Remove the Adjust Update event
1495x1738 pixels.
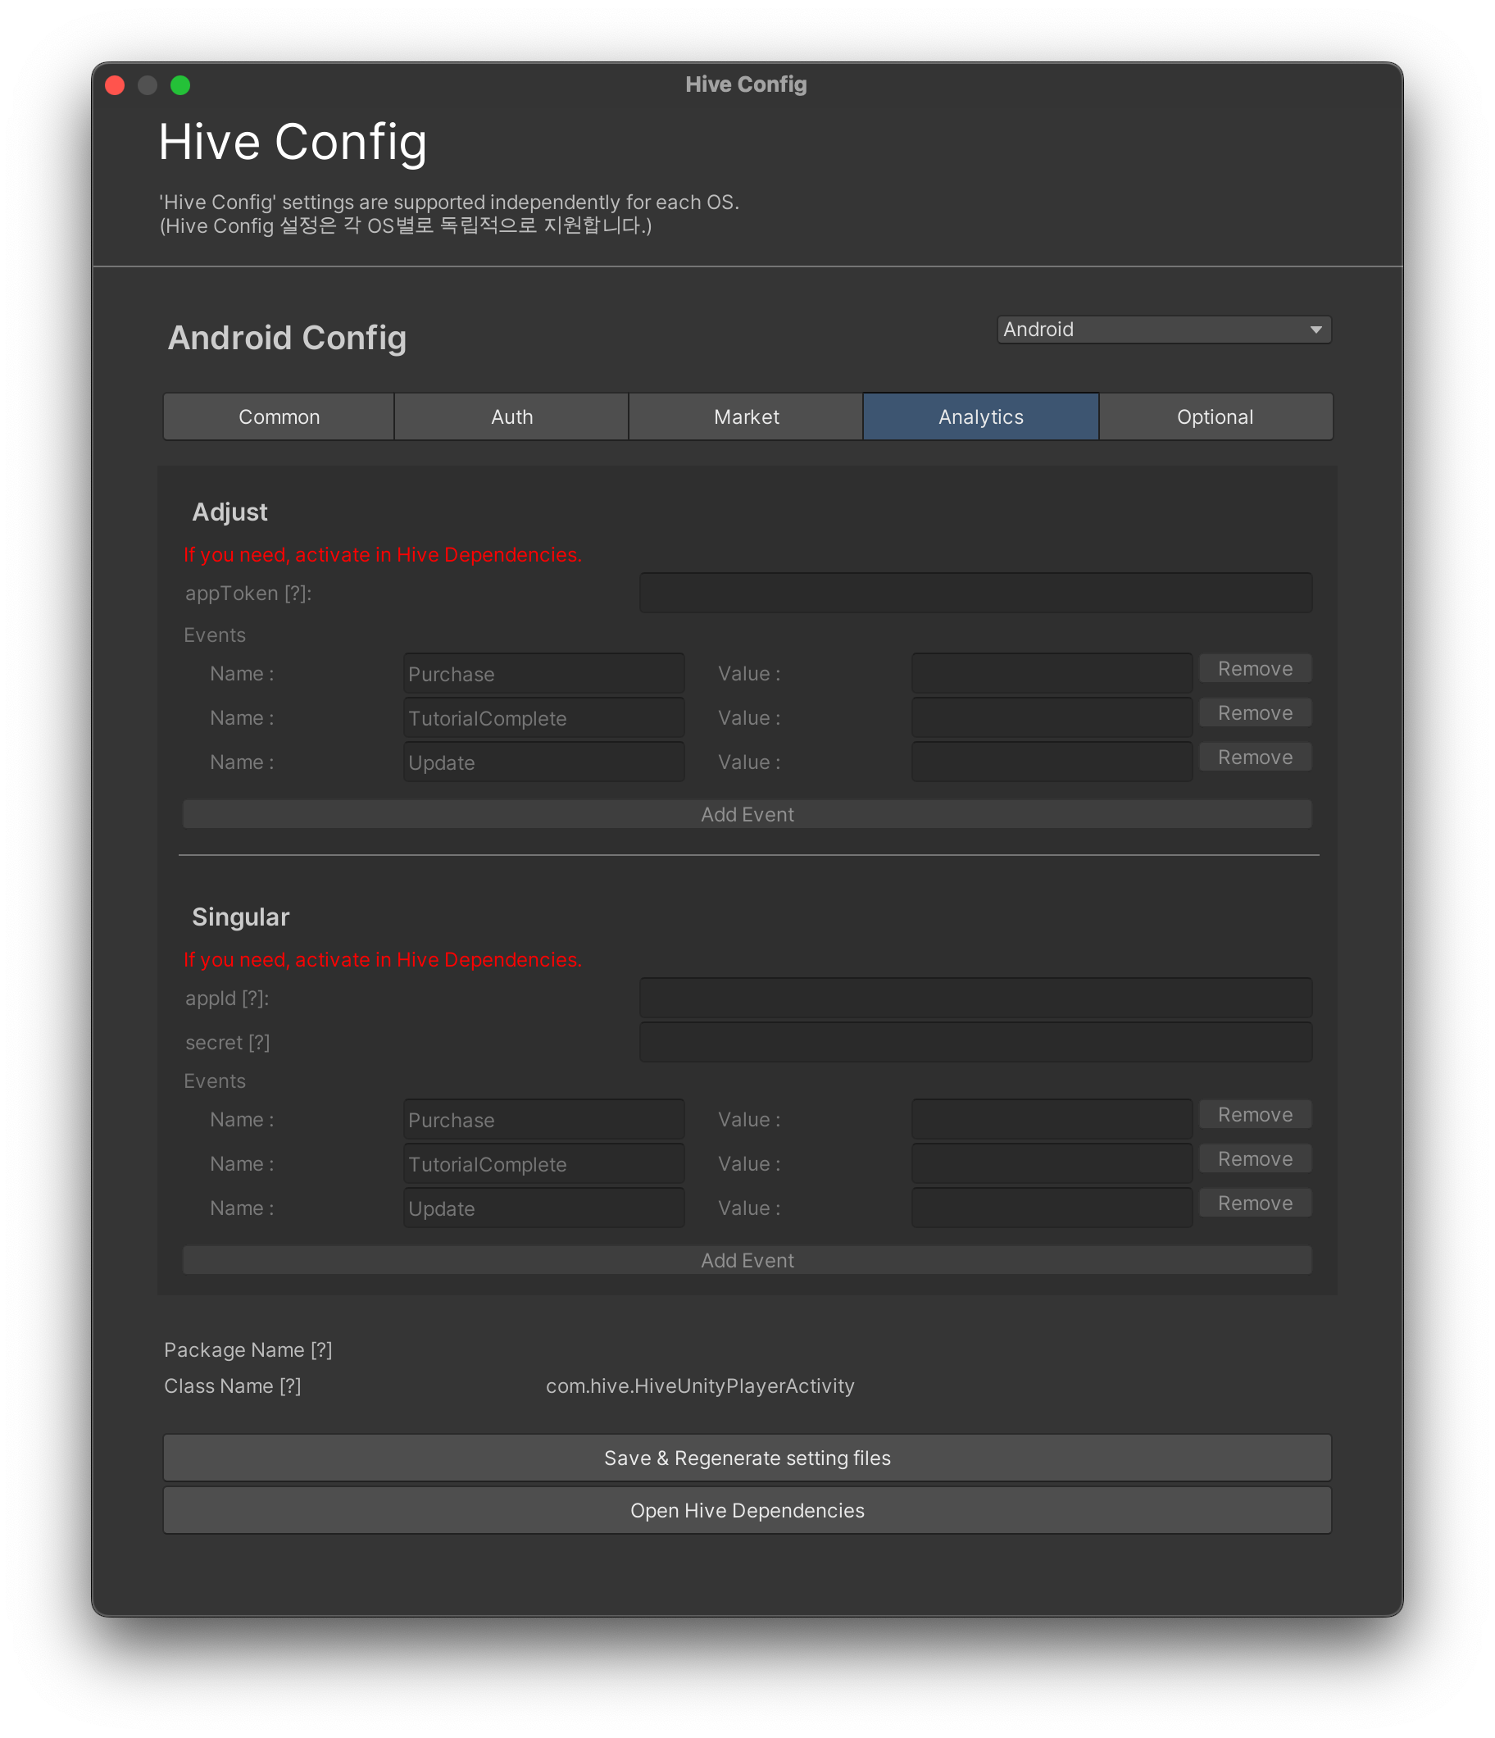tap(1254, 758)
